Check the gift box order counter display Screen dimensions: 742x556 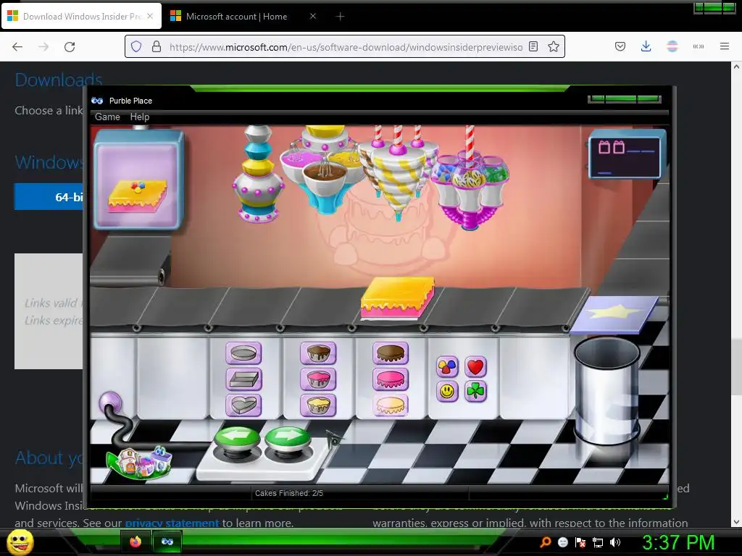626,156
